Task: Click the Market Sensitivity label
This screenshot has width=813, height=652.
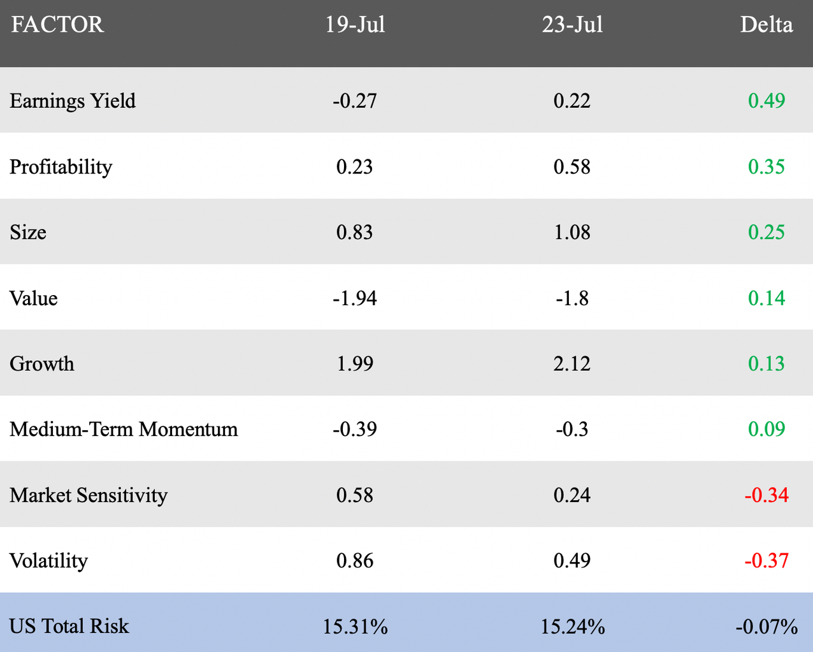Action: click(x=89, y=495)
